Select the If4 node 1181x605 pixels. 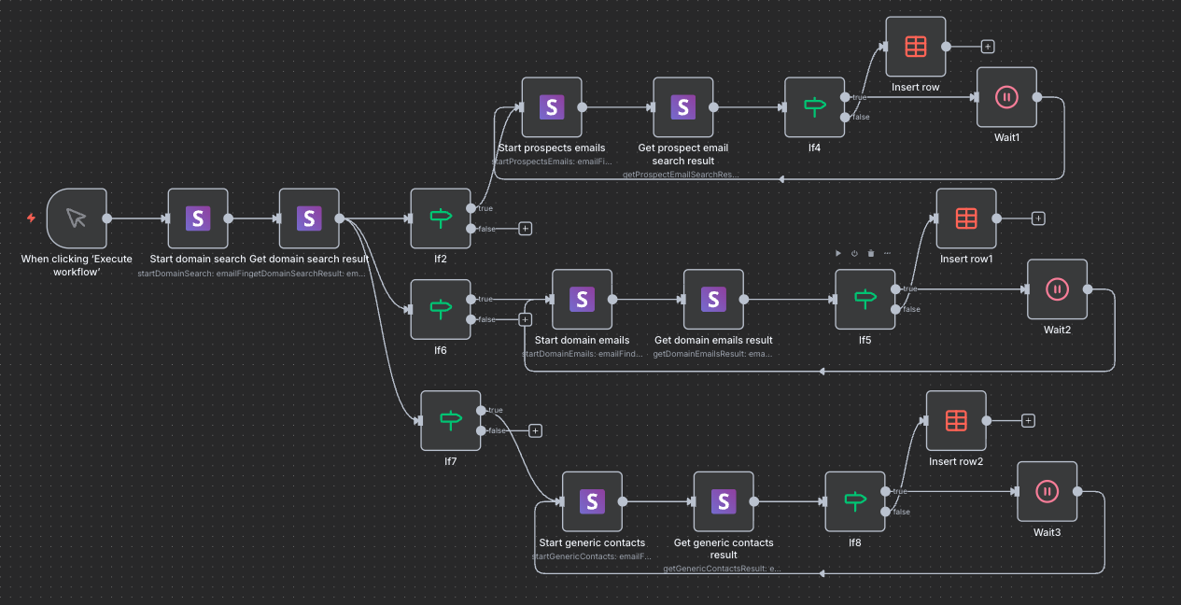(x=815, y=107)
